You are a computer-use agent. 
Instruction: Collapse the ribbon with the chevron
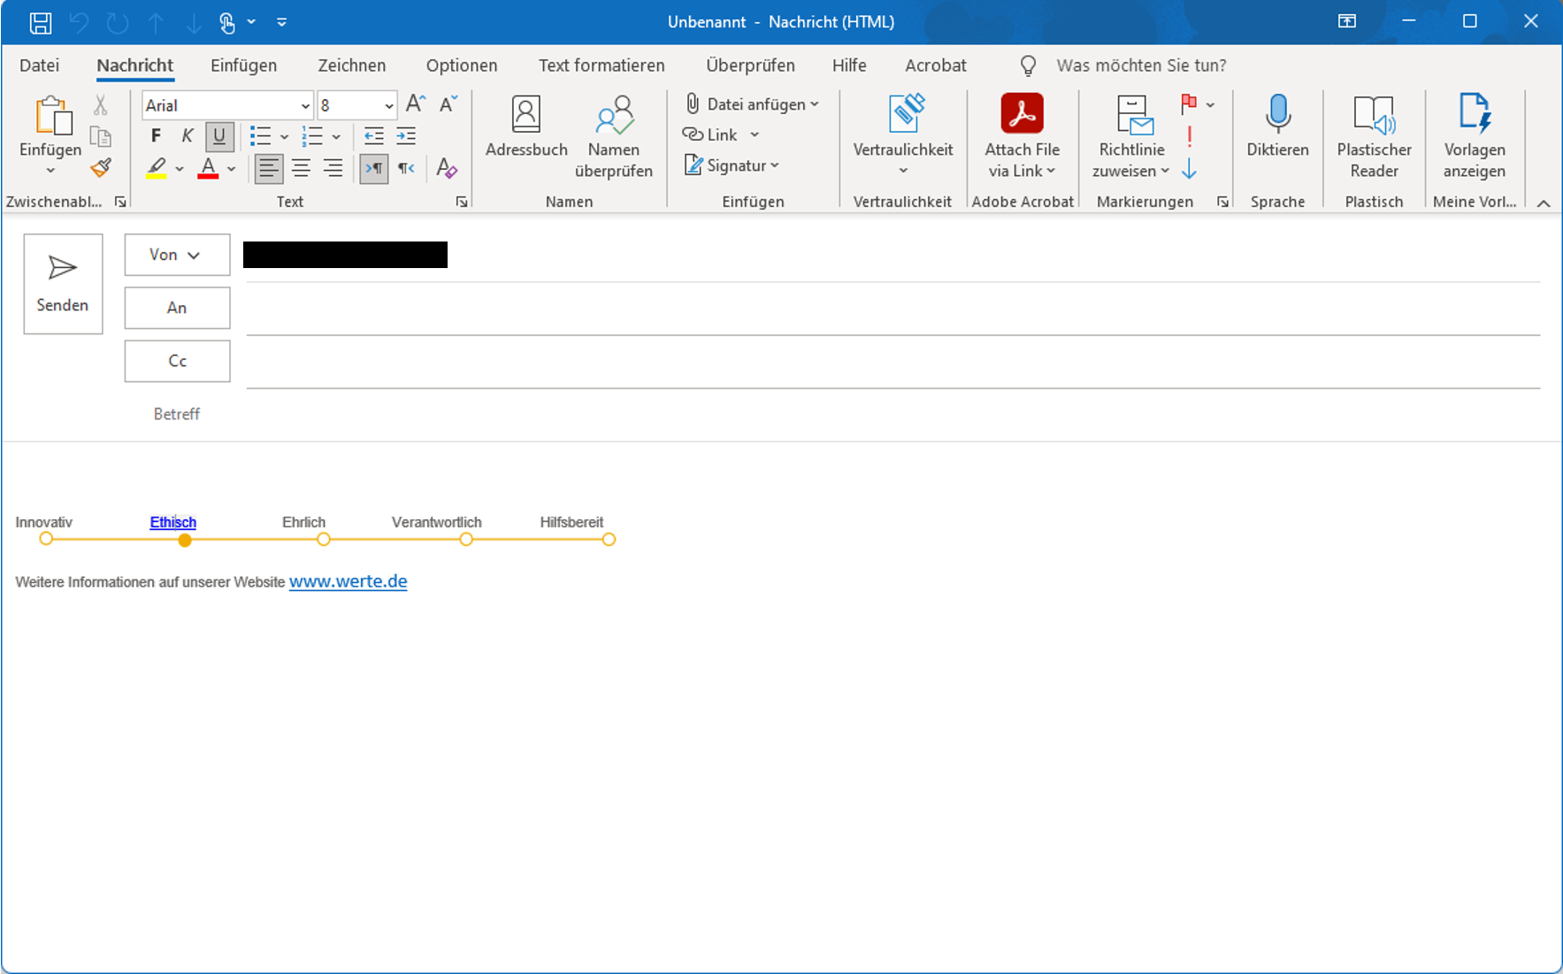[x=1544, y=203]
